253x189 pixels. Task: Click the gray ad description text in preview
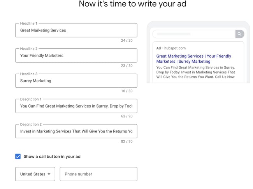click(195, 72)
